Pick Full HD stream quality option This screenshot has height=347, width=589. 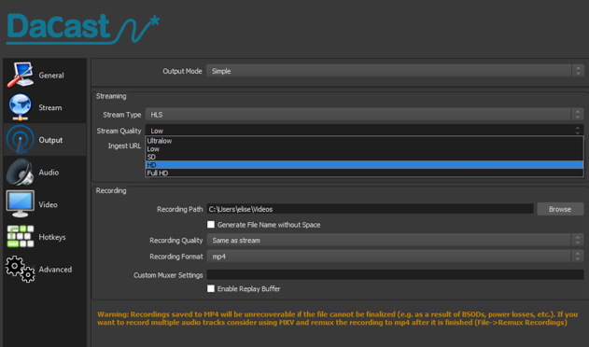tap(364, 173)
